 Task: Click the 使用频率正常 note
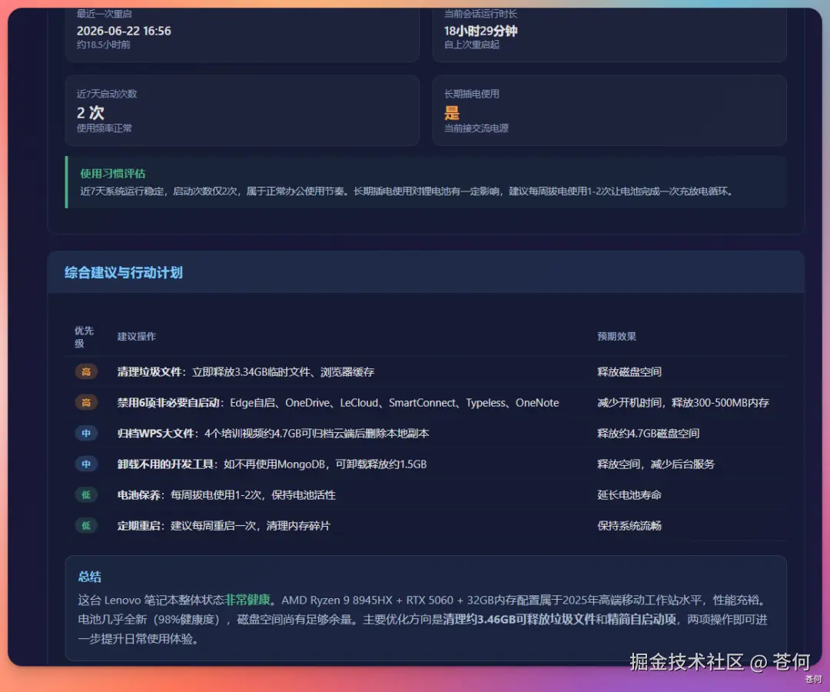click(105, 128)
